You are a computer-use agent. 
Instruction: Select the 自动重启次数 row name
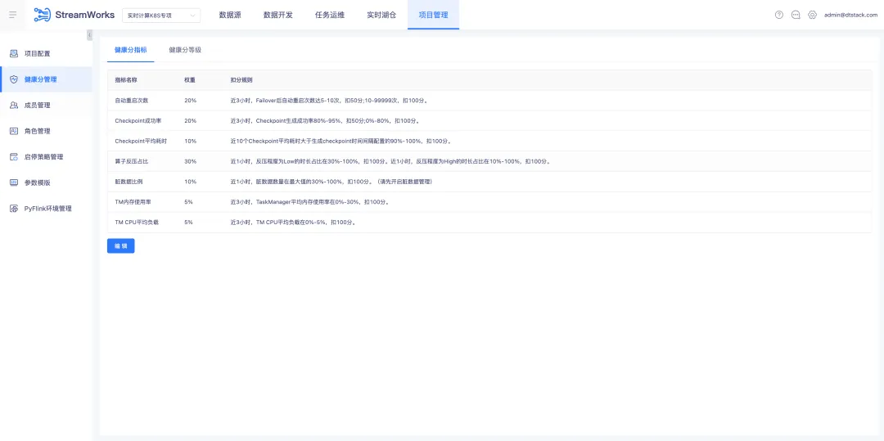tap(131, 101)
